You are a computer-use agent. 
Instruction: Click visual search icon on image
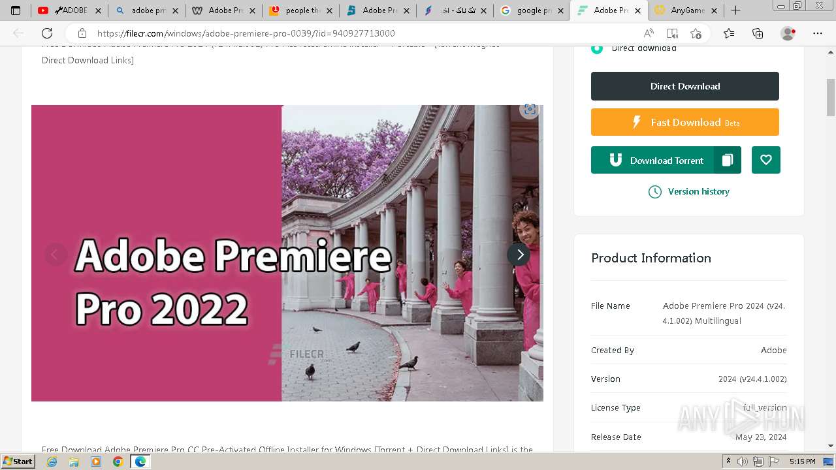coord(530,110)
